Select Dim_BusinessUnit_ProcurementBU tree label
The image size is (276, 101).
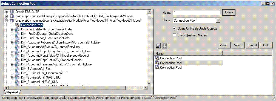44,73
